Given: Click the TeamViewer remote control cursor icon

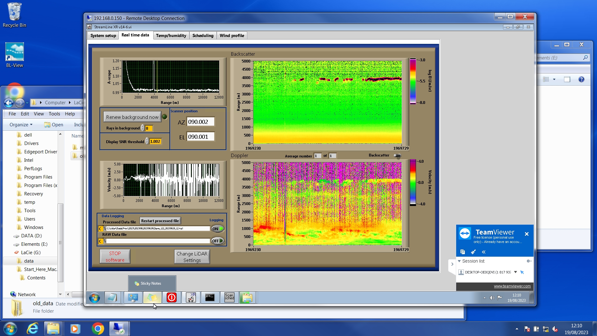Looking at the screenshot, I should (522, 272).
